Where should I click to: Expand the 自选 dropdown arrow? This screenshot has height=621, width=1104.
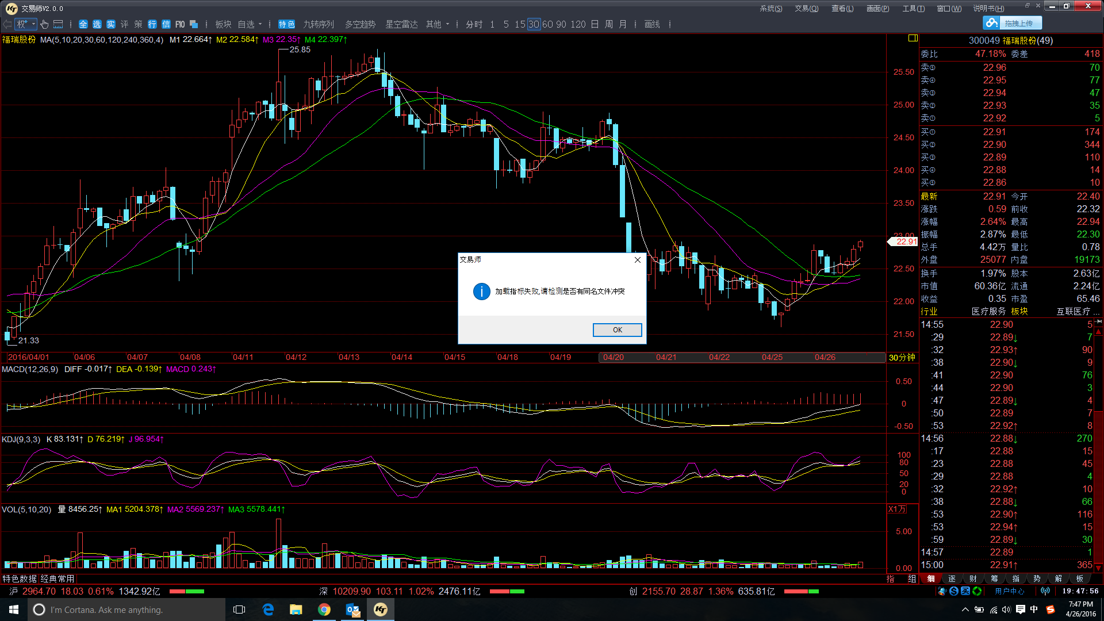click(x=260, y=24)
